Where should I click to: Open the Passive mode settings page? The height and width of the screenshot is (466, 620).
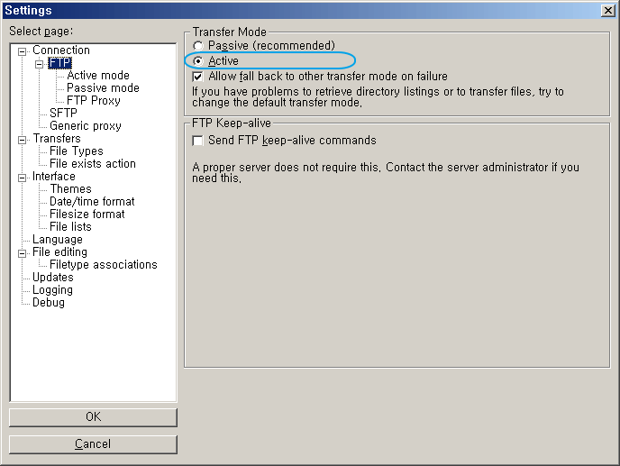[x=103, y=87]
